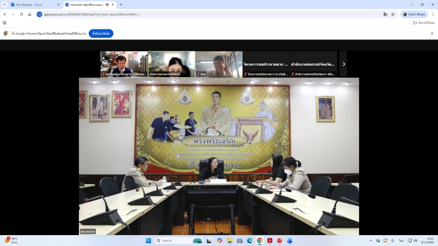Select the iPad participant video thumbnail
438x246 pixels.
[x=219, y=64]
